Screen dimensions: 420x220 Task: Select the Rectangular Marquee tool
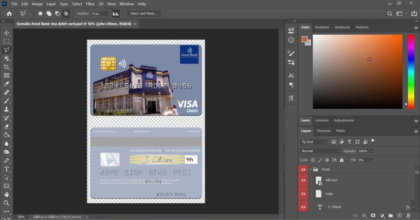(6, 41)
